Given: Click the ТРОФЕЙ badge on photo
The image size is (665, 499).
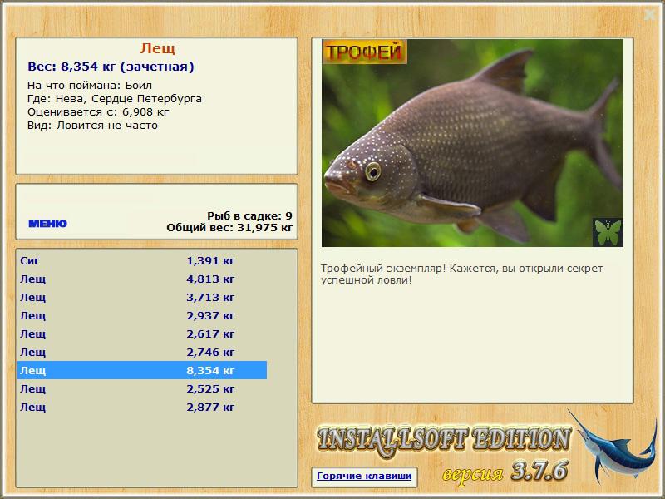Looking at the screenshot, I should [x=364, y=52].
